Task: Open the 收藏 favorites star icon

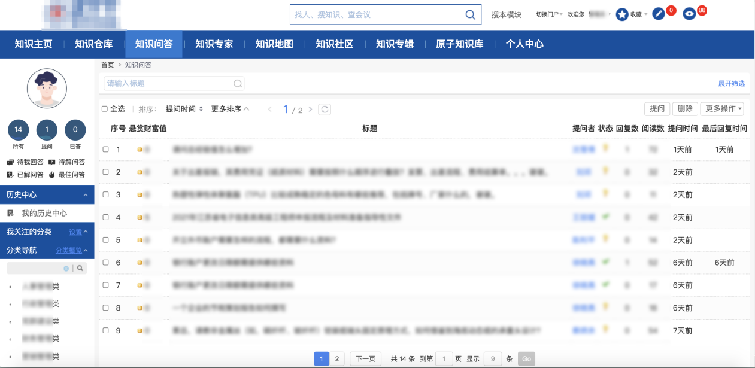Action: [x=621, y=14]
